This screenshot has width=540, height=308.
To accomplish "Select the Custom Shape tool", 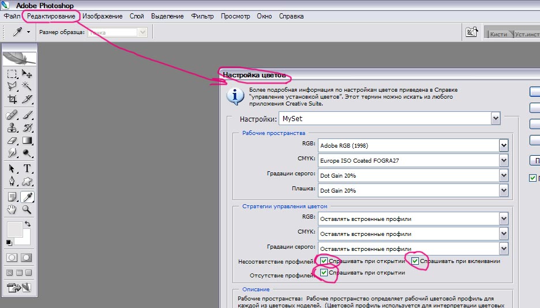I will pyautogui.click(x=27, y=181).
